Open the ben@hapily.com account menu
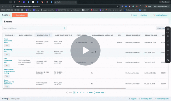Image resolution: width=171 pixels, height=101 pixels. (x=161, y=15)
